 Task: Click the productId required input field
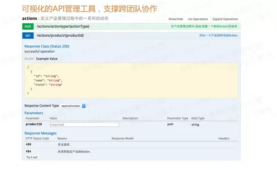[x=84, y=125]
